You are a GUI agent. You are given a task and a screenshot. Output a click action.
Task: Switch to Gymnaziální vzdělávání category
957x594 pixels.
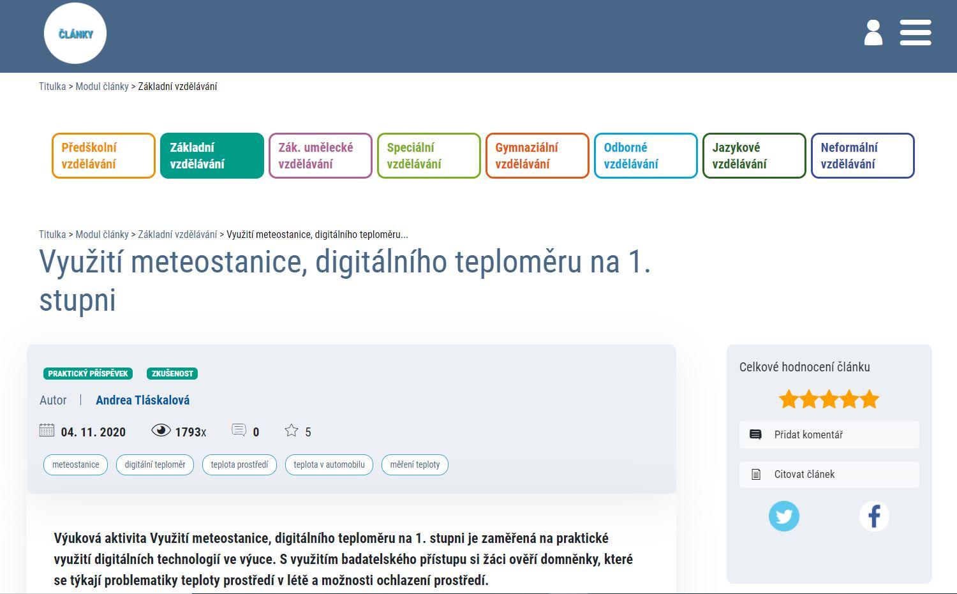537,156
